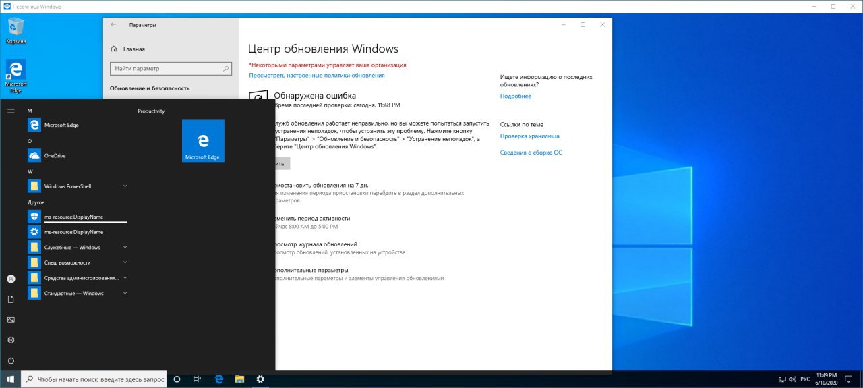Open Task View on the taskbar
Screen dimensions: 863x388
[198, 379]
